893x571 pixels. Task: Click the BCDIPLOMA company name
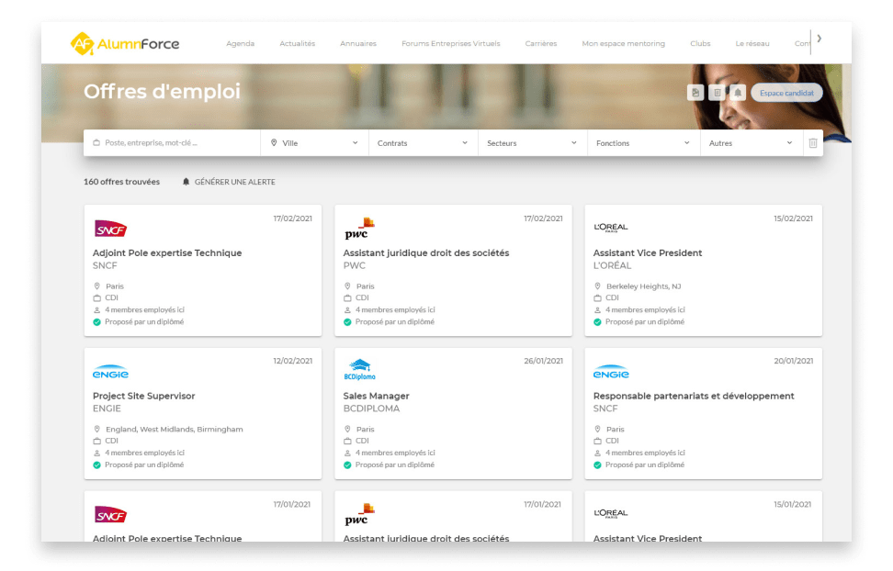coord(371,409)
